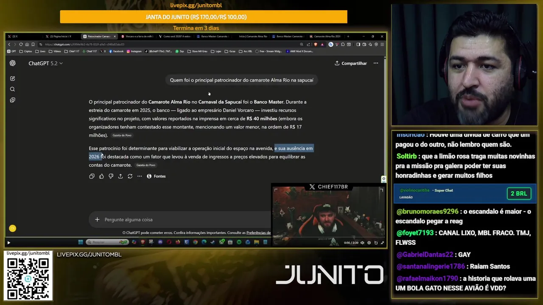Click the user question message bubble
543x305 pixels.
click(241, 80)
